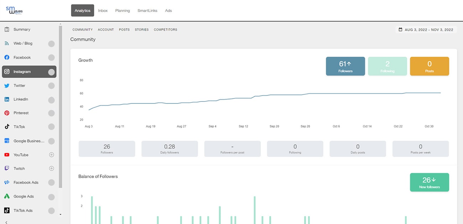The height and width of the screenshot is (224, 463).
Task: Go to the Planning tab
Action: [x=123, y=11]
